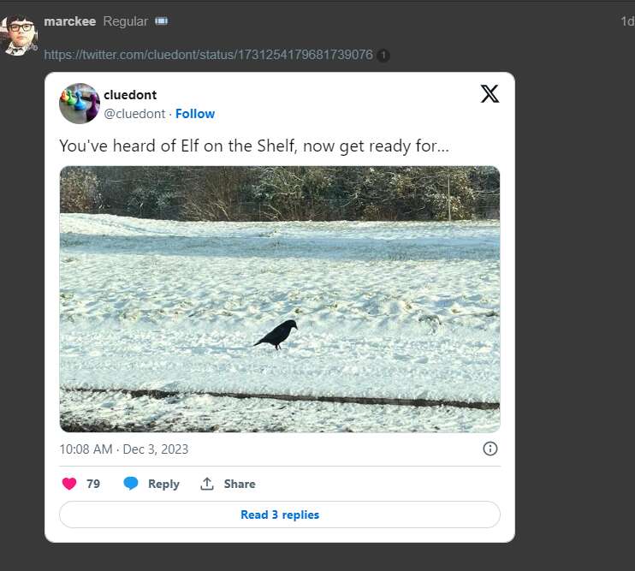Open the crow in snow photo
The height and width of the screenshot is (571, 635).
(280, 299)
